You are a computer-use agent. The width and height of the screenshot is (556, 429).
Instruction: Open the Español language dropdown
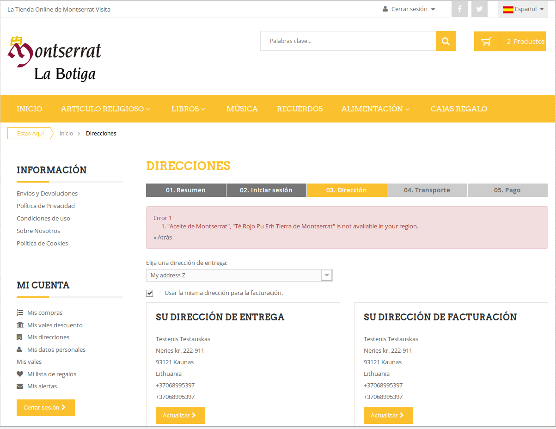tap(523, 9)
